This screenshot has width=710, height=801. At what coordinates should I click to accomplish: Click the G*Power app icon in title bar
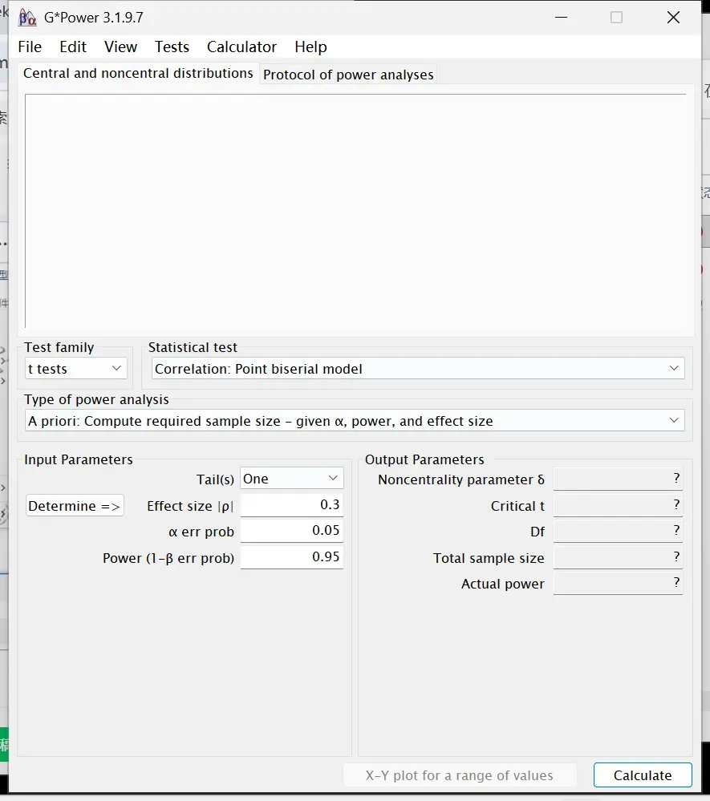pyautogui.click(x=27, y=18)
